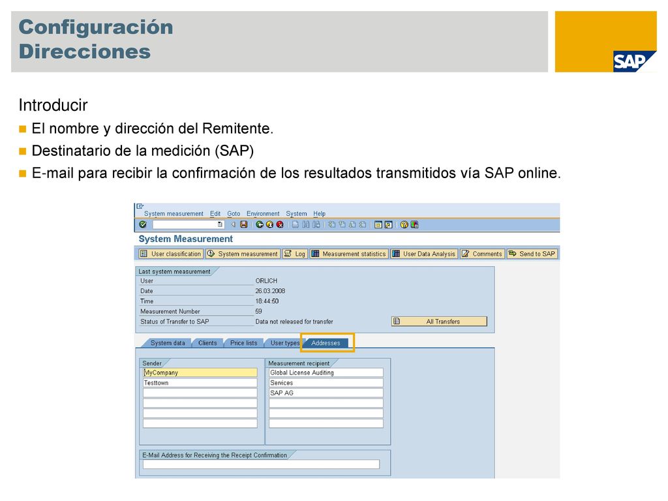
Task: Click the red Cancel icon
Action: coord(280,224)
